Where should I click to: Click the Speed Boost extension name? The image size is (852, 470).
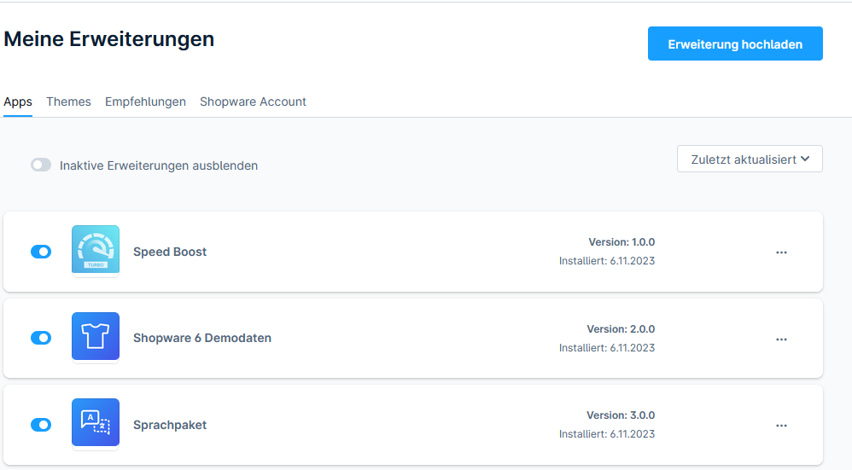coord(170,252)
